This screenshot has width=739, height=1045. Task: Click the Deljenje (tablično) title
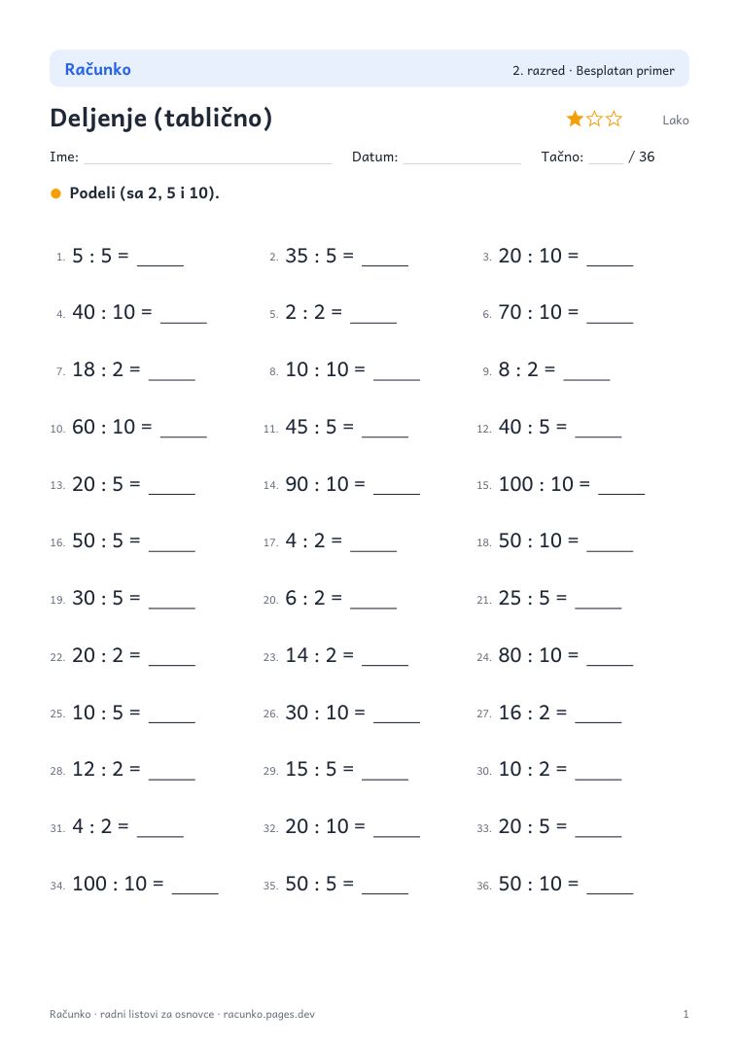(161, 118)
